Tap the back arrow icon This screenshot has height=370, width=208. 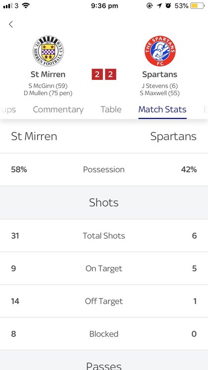point(11,24)
